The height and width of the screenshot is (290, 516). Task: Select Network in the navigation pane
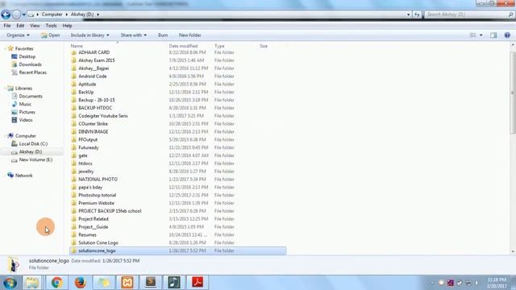[x=23, y=176]
